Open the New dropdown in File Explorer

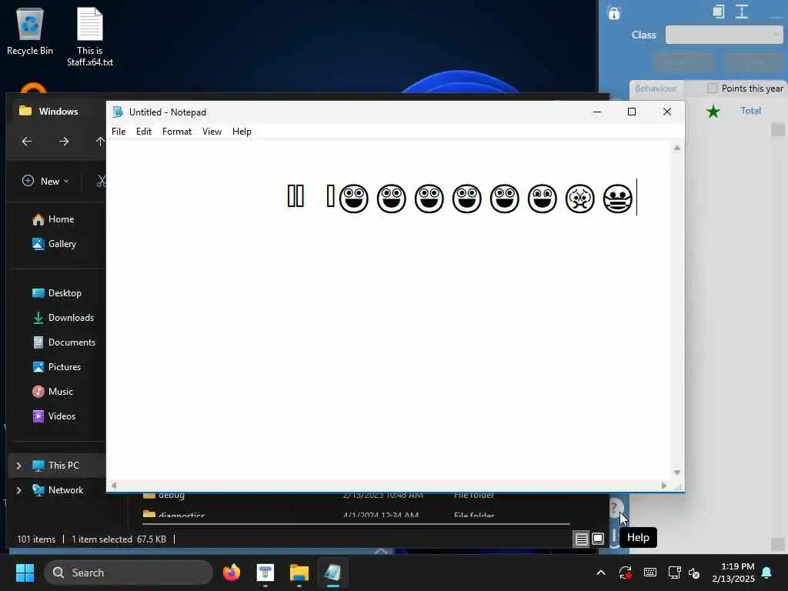pyautogui.click(x=45, y=181)
